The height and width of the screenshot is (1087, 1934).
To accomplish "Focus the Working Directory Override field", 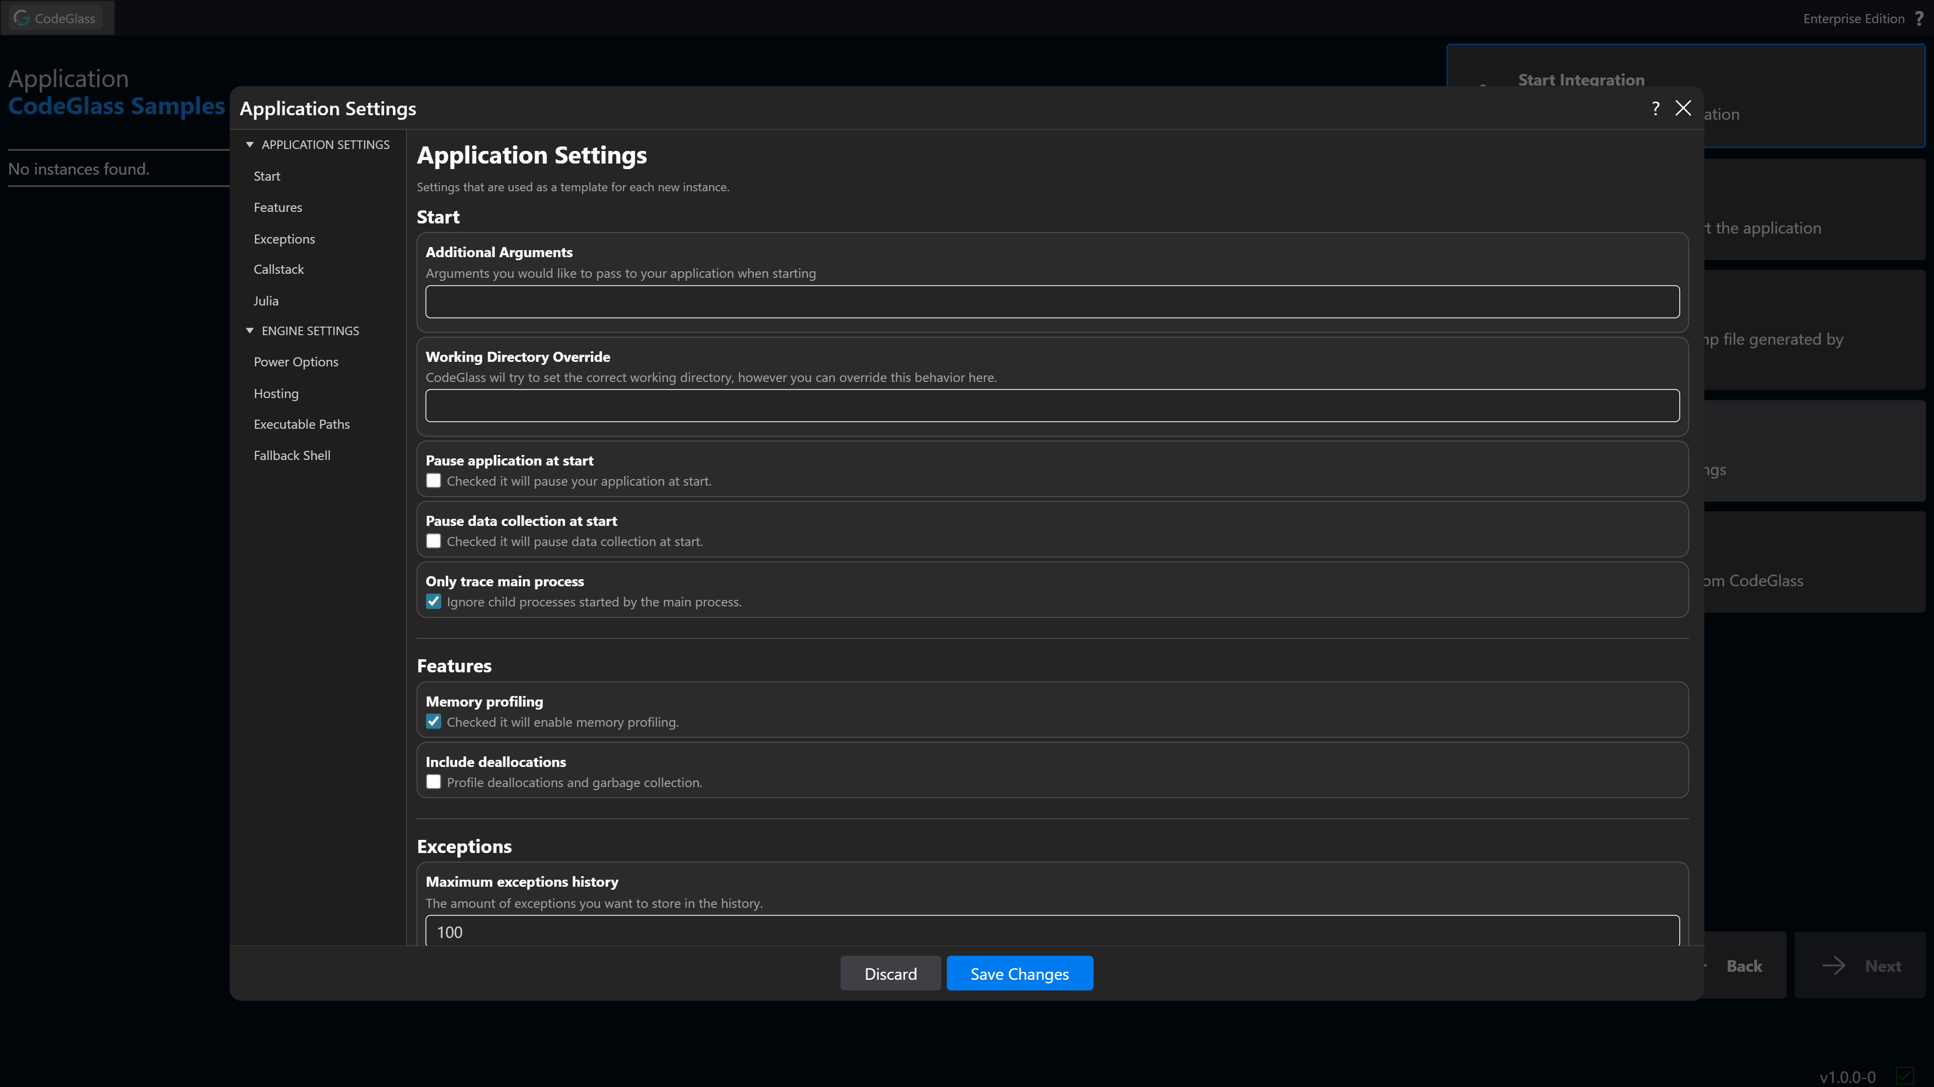I will point(1052,406).
